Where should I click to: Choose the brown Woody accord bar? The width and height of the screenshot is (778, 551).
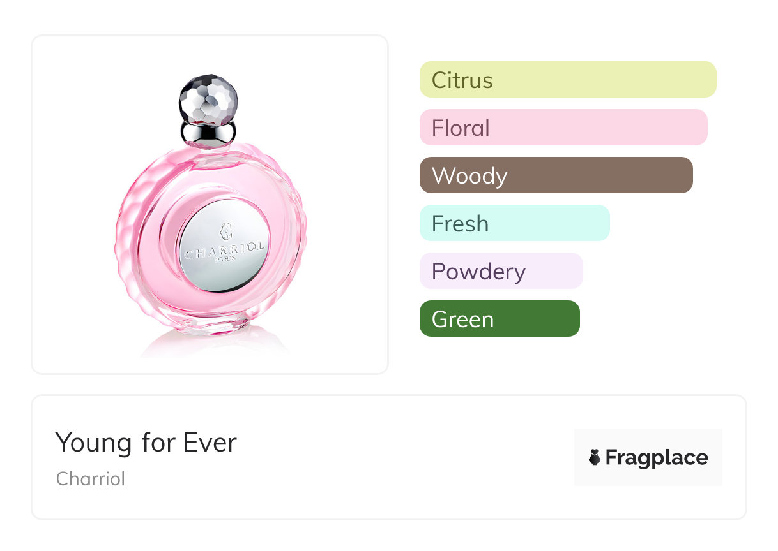556,175
